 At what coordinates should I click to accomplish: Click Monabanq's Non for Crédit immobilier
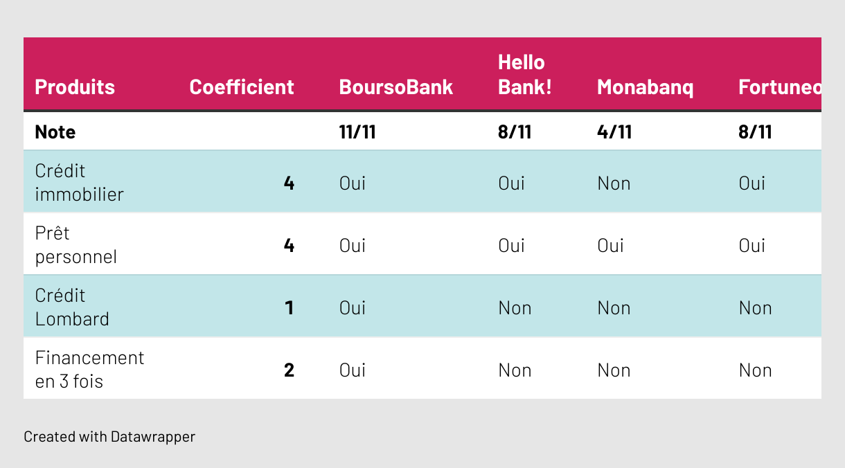click(614, 183)
